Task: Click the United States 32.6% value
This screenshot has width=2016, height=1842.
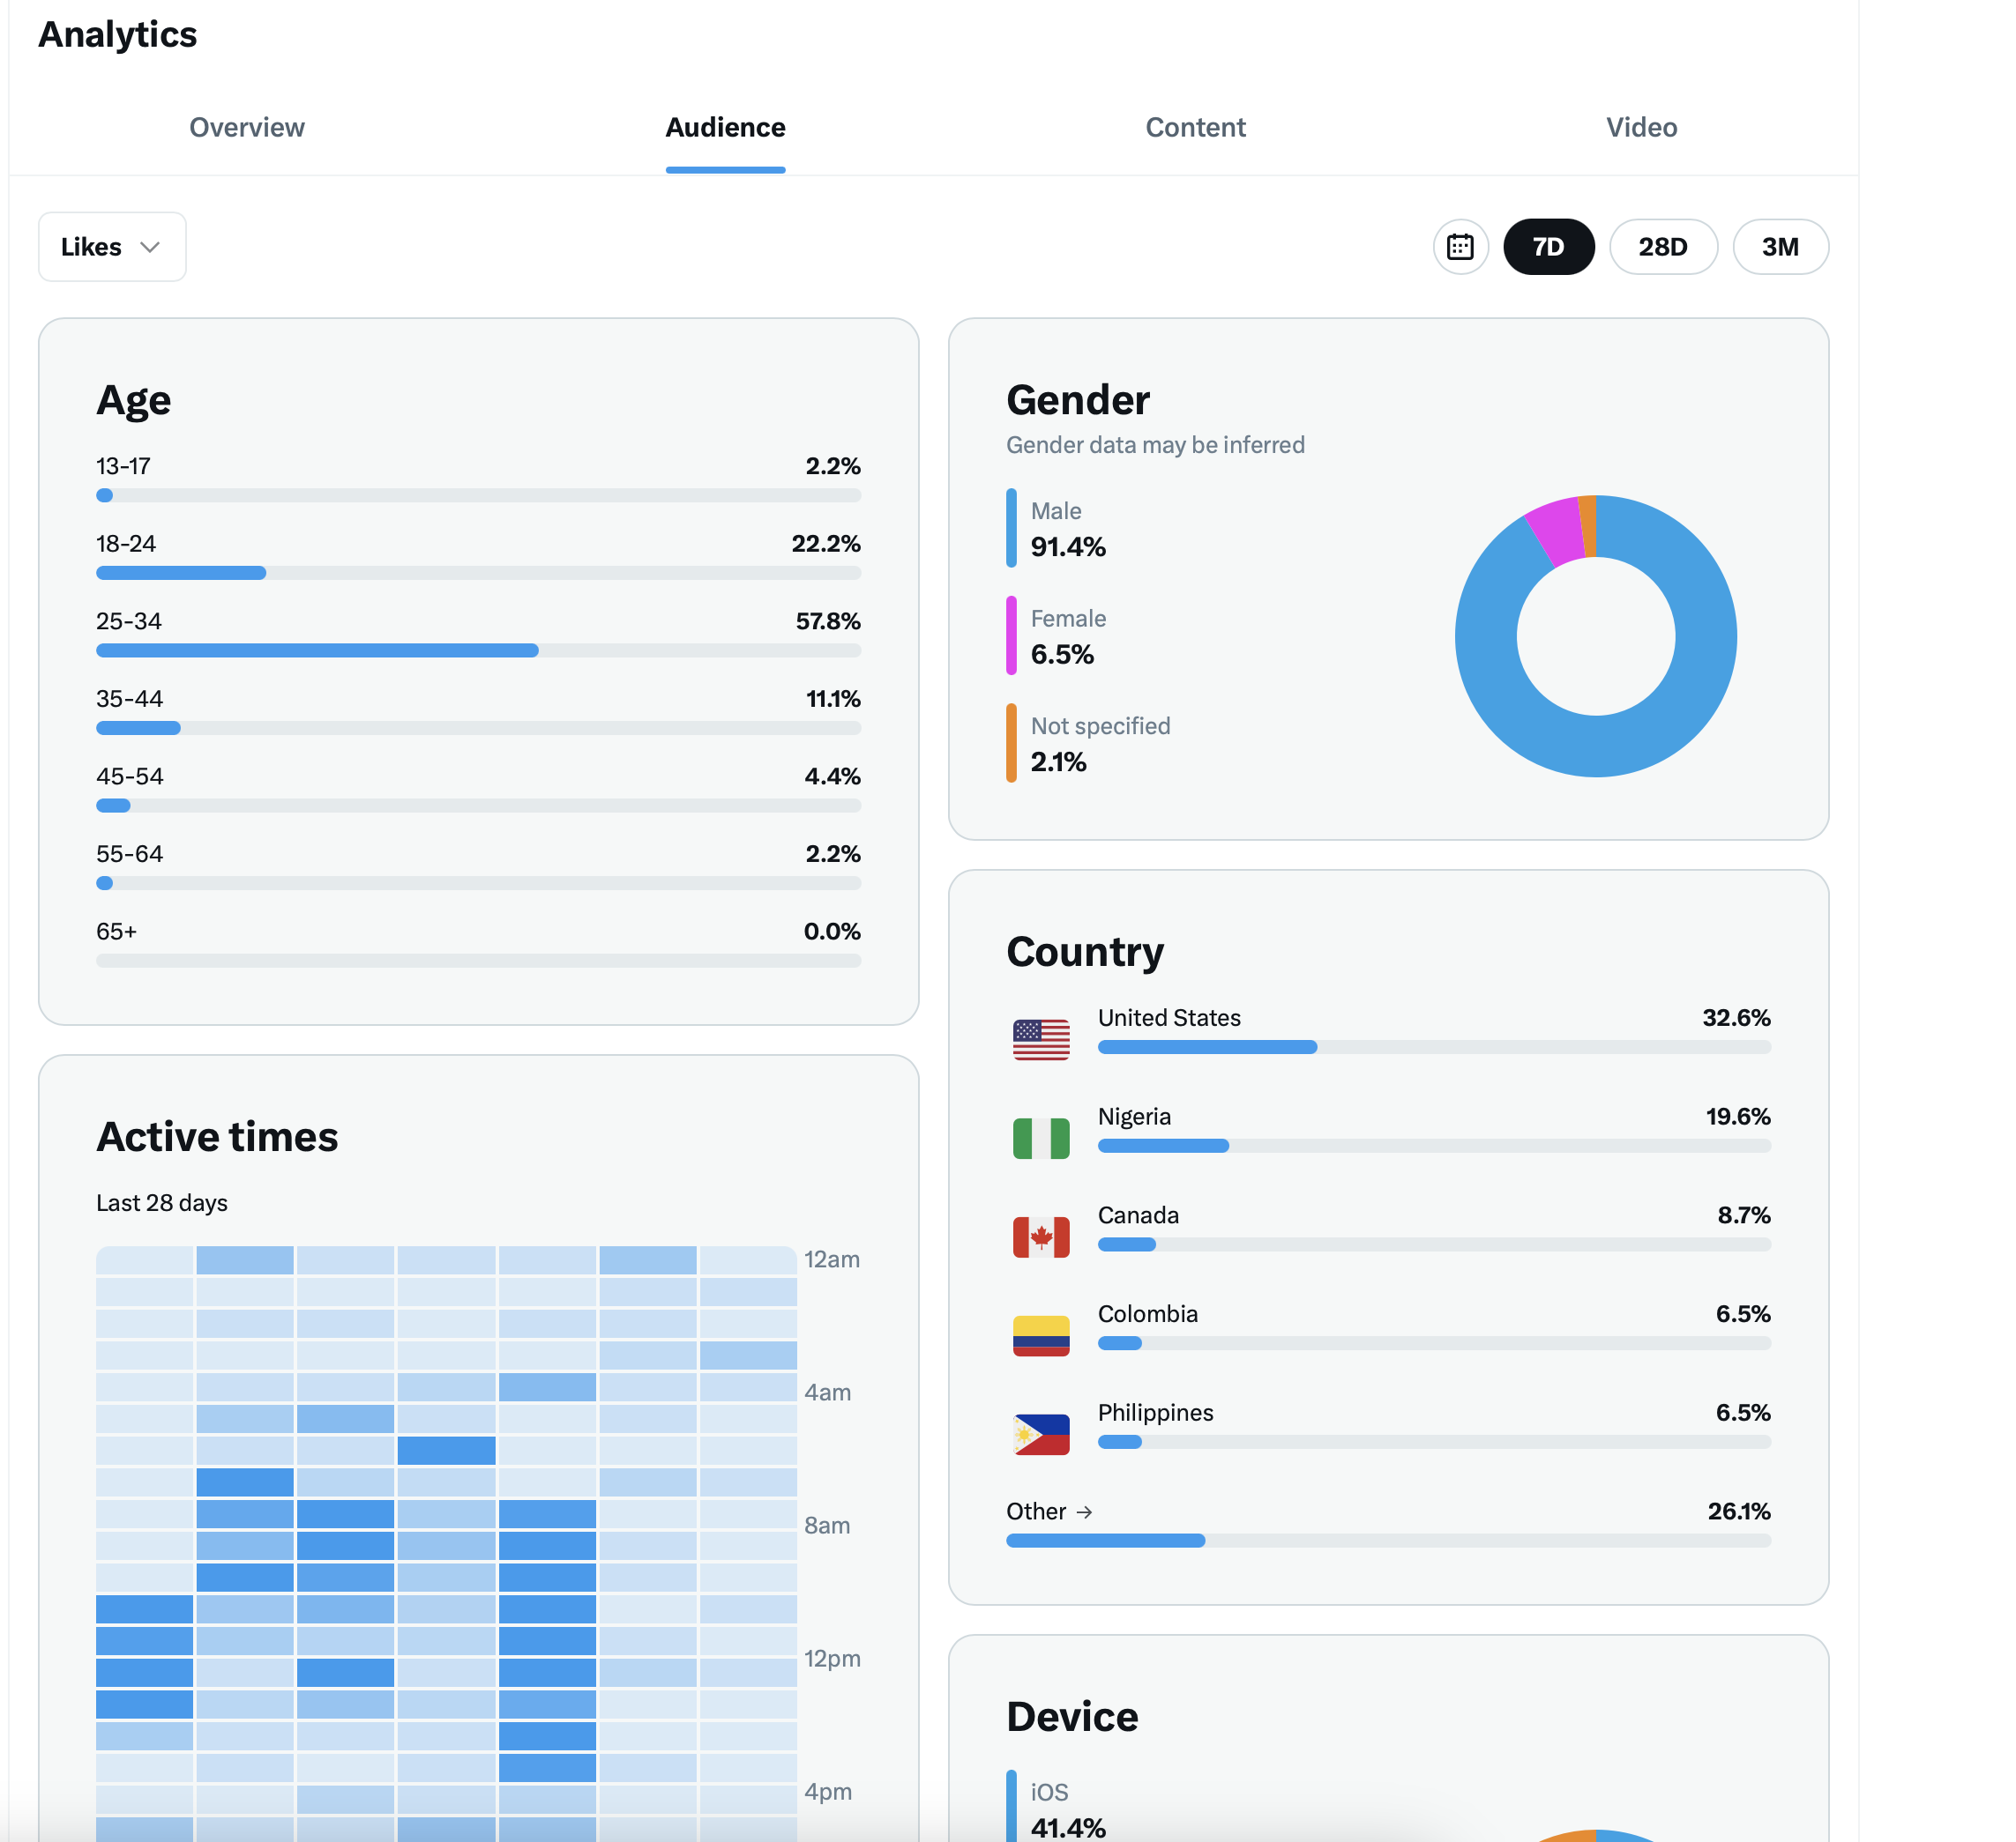Action: point(1736,1017)
